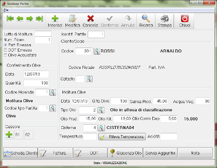Open lookup next to Codice cliente
The height and width of the screenshot is (168, 217).
click(x=97, y=51)
